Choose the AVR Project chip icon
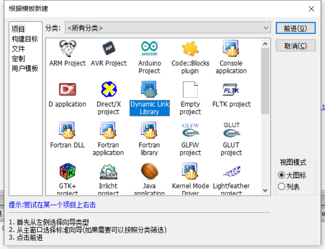This screenshot has width=325, height=249. (x=109, y=48)
